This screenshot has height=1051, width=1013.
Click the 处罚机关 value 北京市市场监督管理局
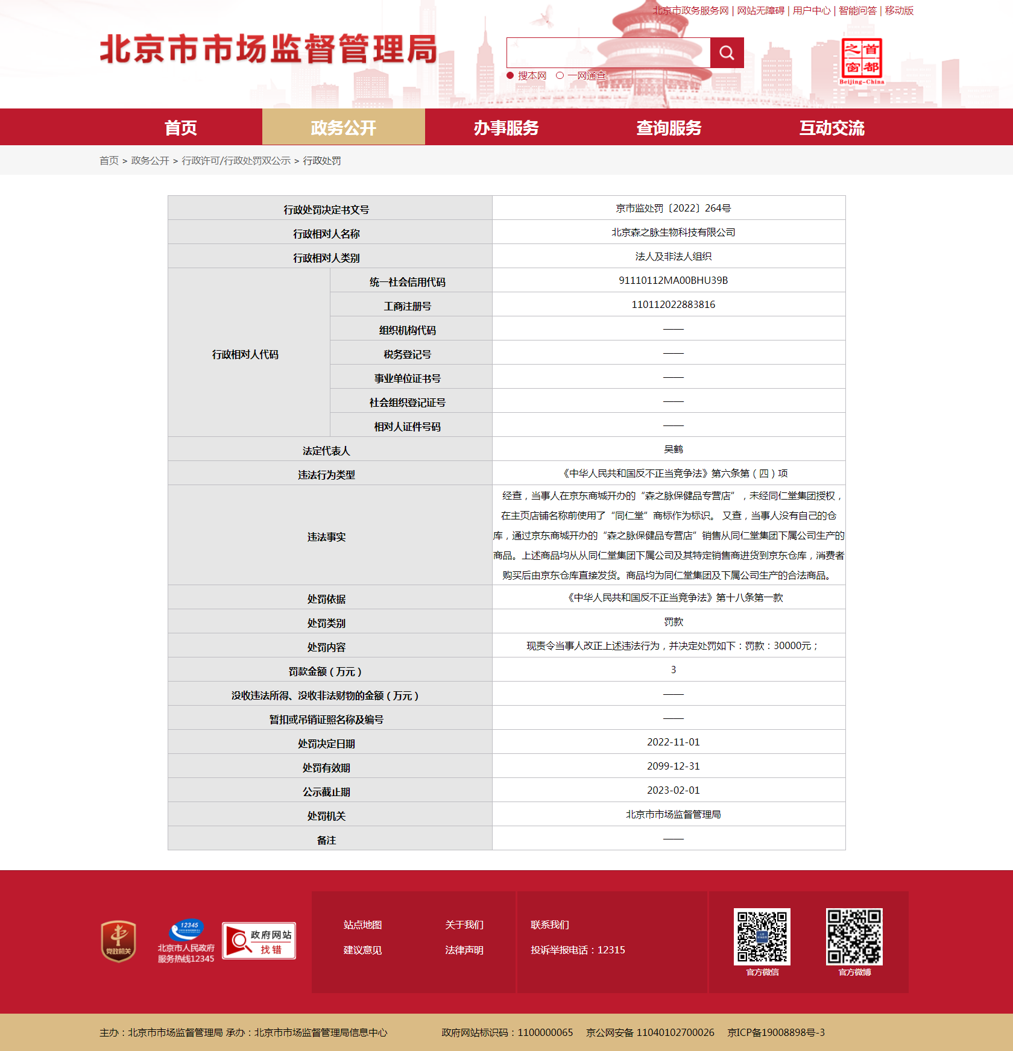pos(673,814)
